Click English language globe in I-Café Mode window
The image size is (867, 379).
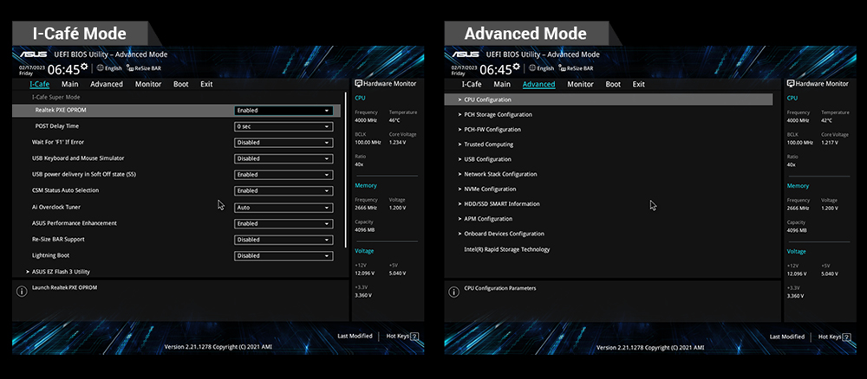pos(100,68)
